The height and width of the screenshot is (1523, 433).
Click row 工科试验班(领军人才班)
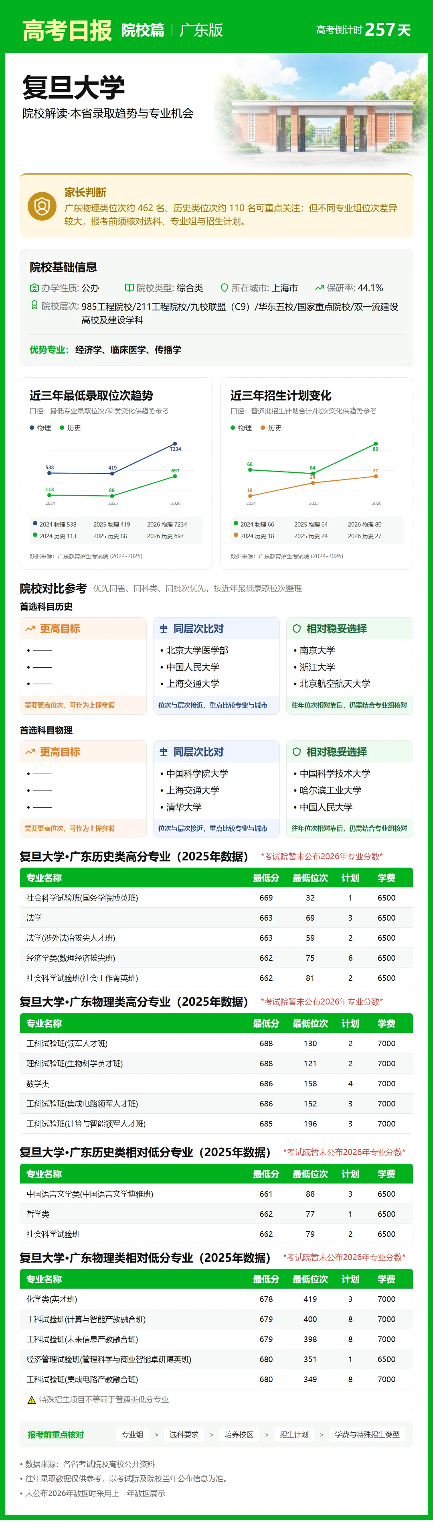[x=216, y=1043]
